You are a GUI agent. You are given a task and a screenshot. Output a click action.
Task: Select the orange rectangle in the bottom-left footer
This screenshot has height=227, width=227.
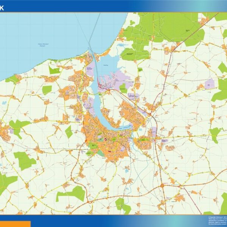click(15, 224)
